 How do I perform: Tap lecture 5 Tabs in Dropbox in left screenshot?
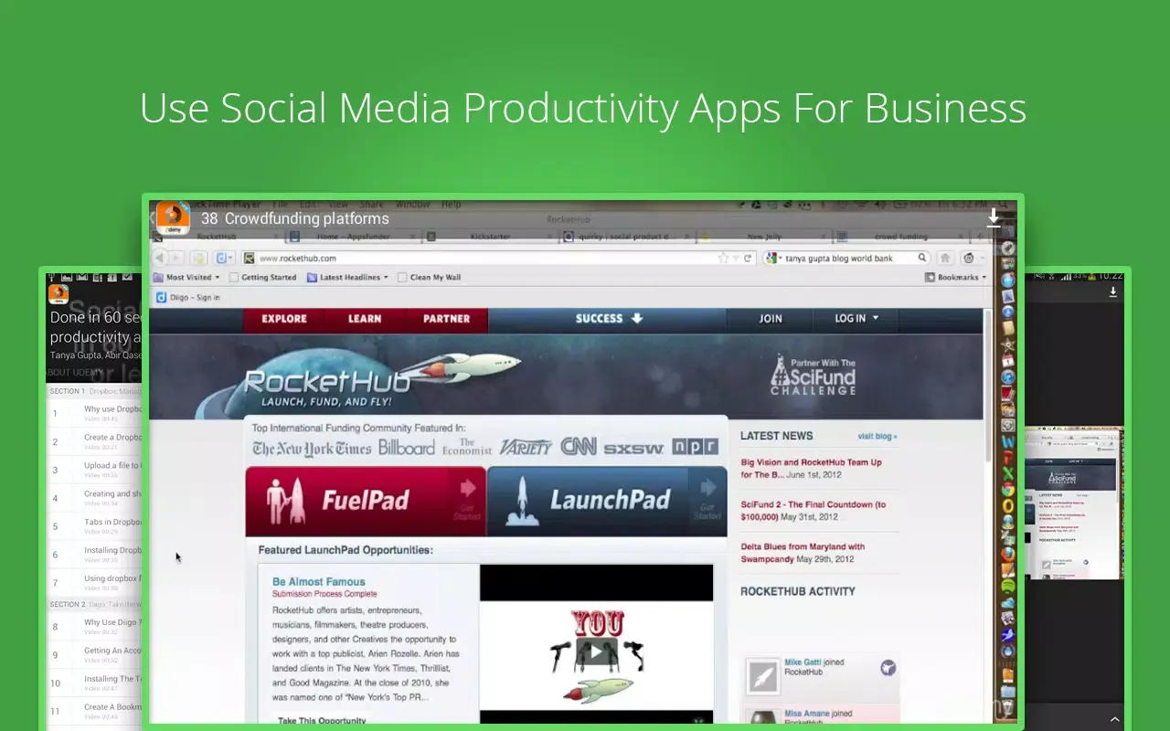(95, 526)
